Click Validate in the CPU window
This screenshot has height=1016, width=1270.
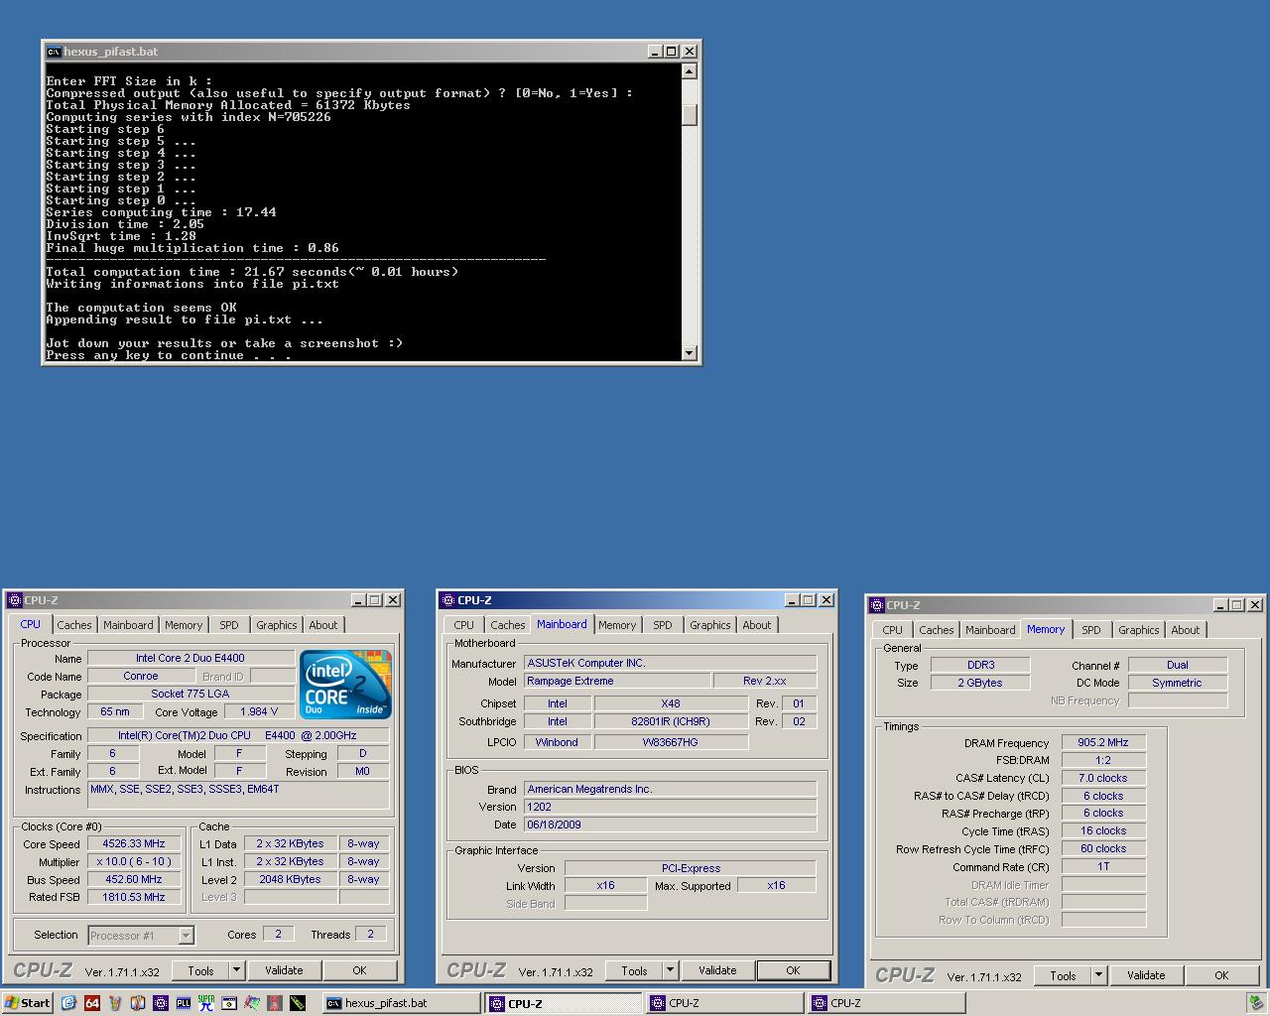(x=284, y=970)
